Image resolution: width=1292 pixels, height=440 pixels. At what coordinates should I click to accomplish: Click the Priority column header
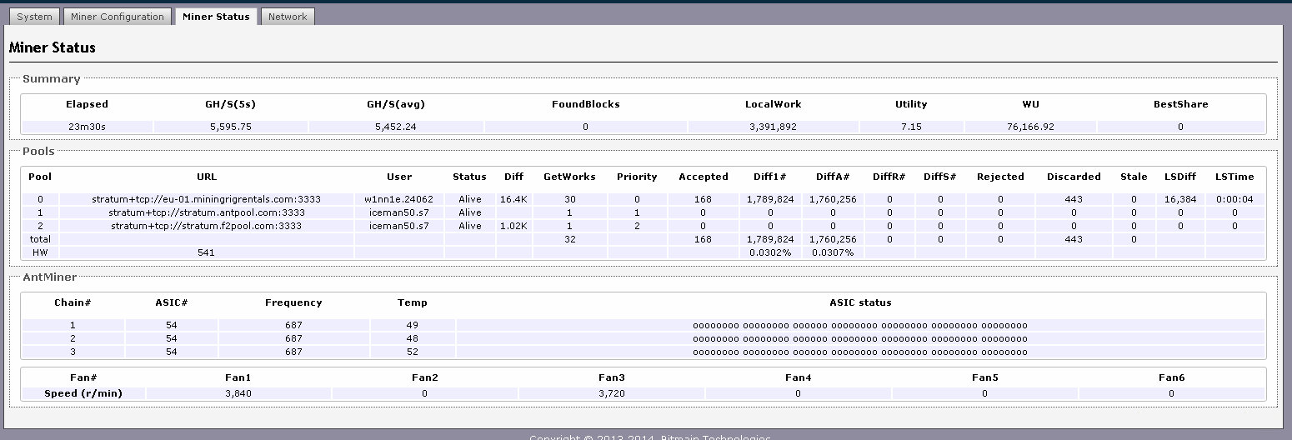[x=637, y=177]
